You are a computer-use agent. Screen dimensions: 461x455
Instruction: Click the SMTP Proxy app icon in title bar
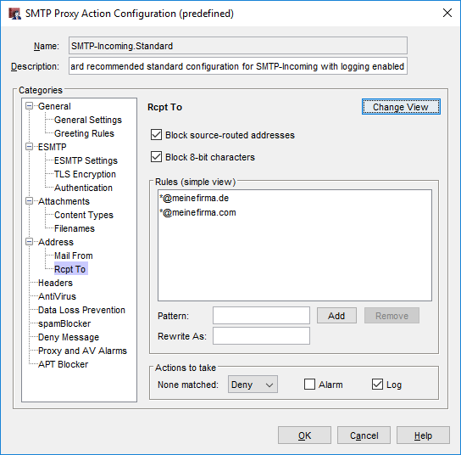pos(14,14)
